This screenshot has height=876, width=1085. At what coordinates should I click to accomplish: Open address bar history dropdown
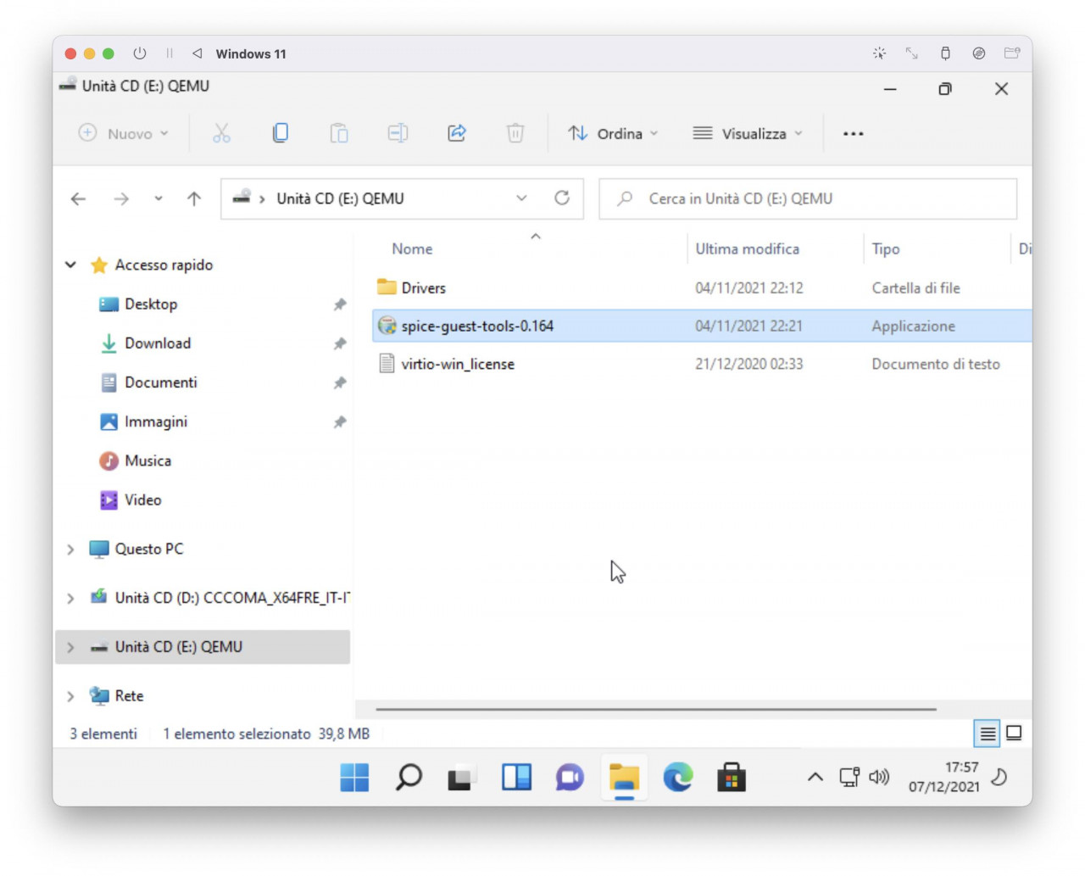click(x=521, y=198)
